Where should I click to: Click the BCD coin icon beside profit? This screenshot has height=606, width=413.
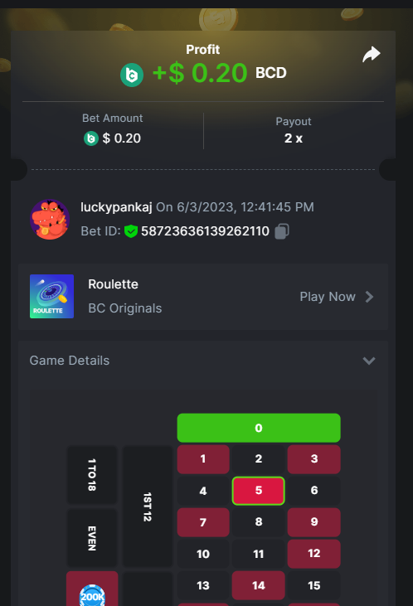pyautogui.click(x=132, y=75)
